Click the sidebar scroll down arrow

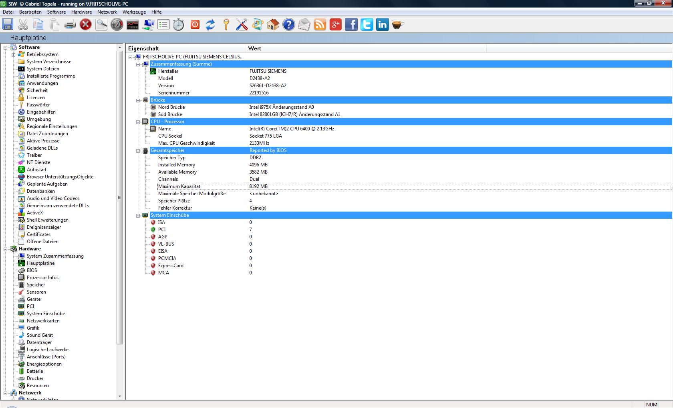pos(119,396)
